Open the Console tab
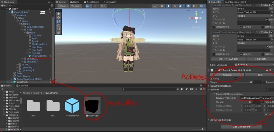This screenshot has height=132, width=274. 23,86
